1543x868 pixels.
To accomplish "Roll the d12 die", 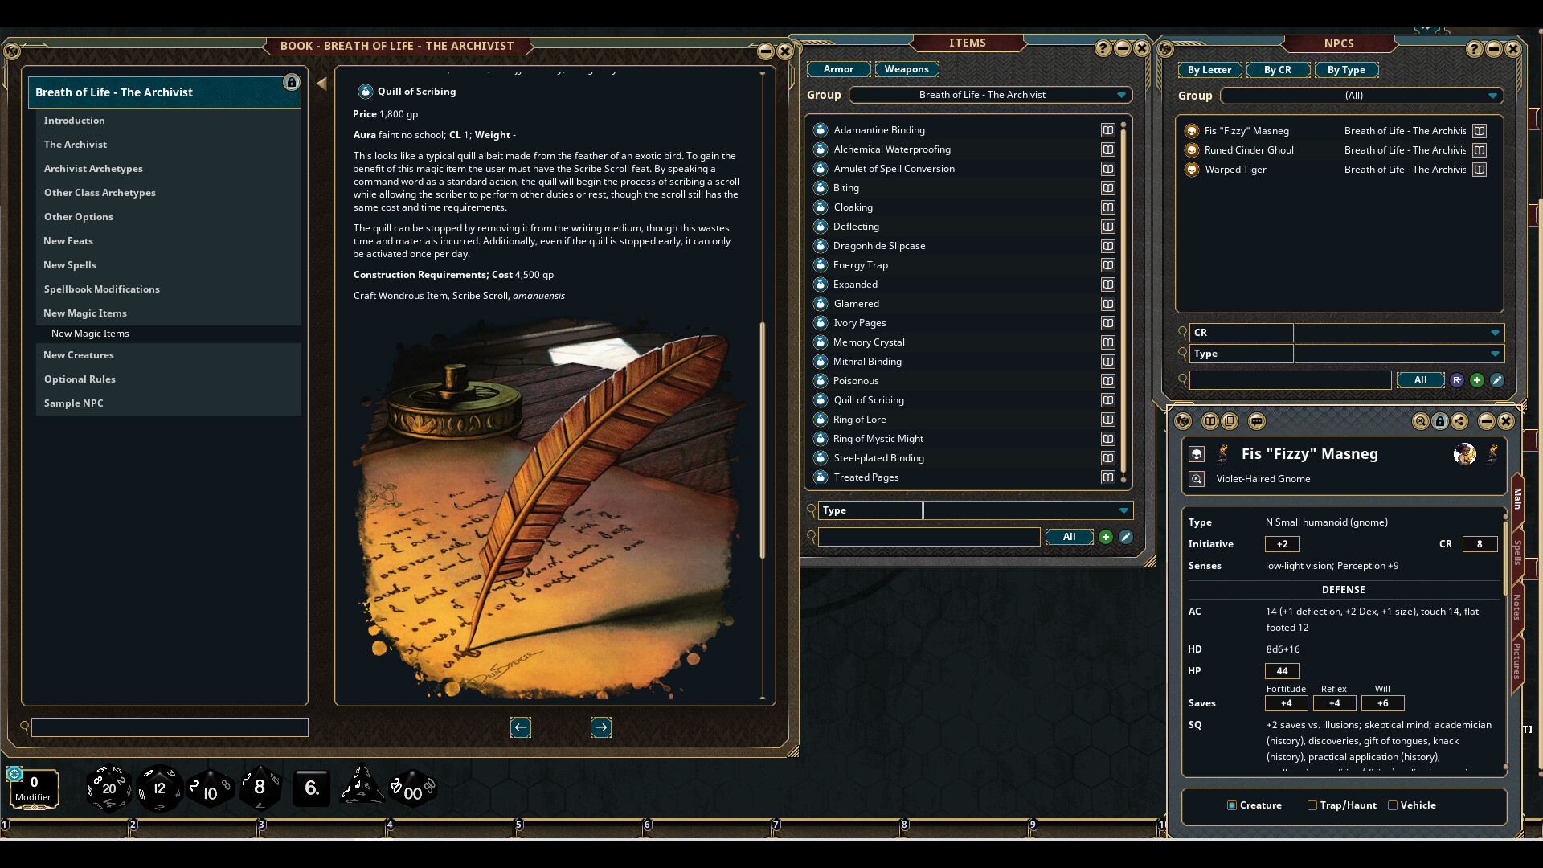I will (159, 788).
